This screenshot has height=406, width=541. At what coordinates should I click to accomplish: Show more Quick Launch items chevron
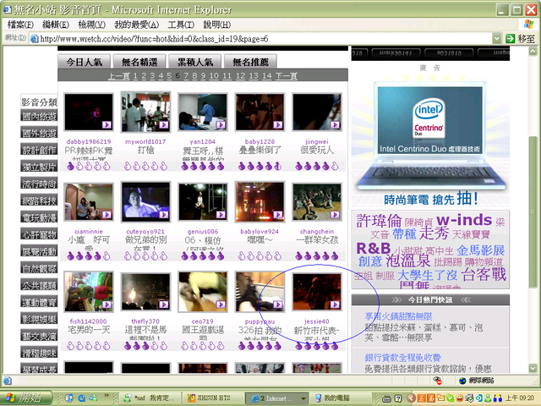click(x=107, y=395)
